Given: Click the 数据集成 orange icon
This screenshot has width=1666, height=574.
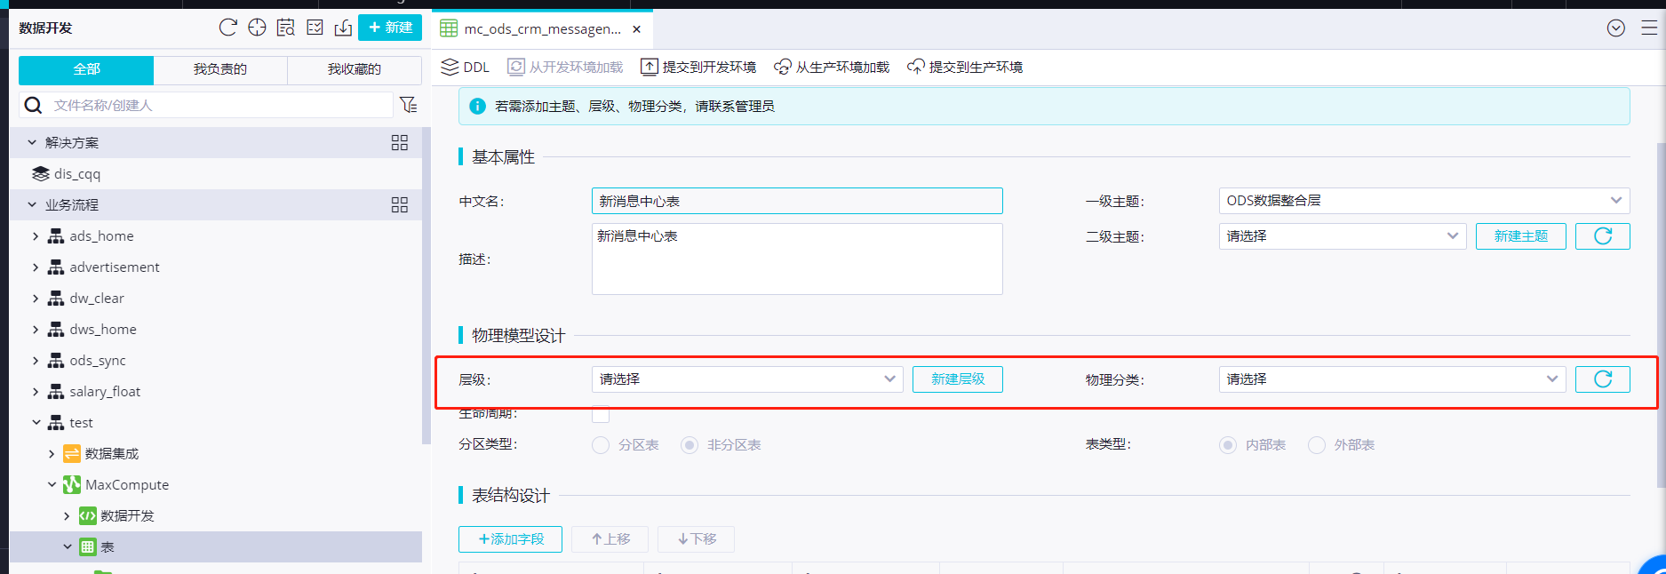Looking at the screenshot, I should [72, 454].
